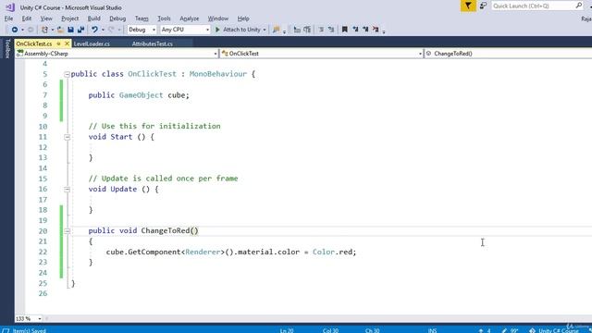
Task: Collapse the Update method region
Action: pyautogui.click(x=67, y=189)
